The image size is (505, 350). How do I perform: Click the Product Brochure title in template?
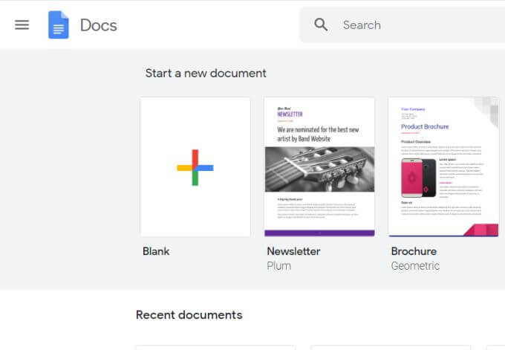coord(425,127)
